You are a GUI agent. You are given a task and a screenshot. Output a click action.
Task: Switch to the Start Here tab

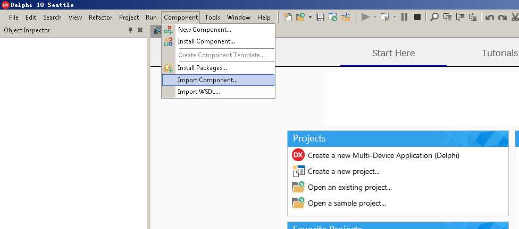393,53
